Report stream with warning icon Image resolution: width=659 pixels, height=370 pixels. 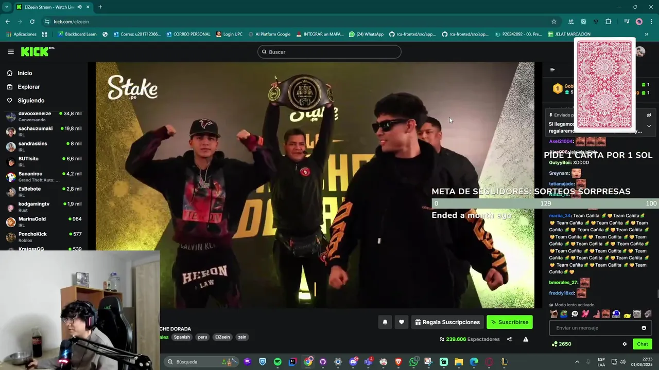(526, 339)
